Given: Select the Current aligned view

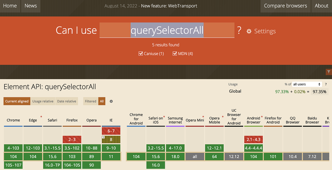Looking at the screenshot, I should point(17,101).
